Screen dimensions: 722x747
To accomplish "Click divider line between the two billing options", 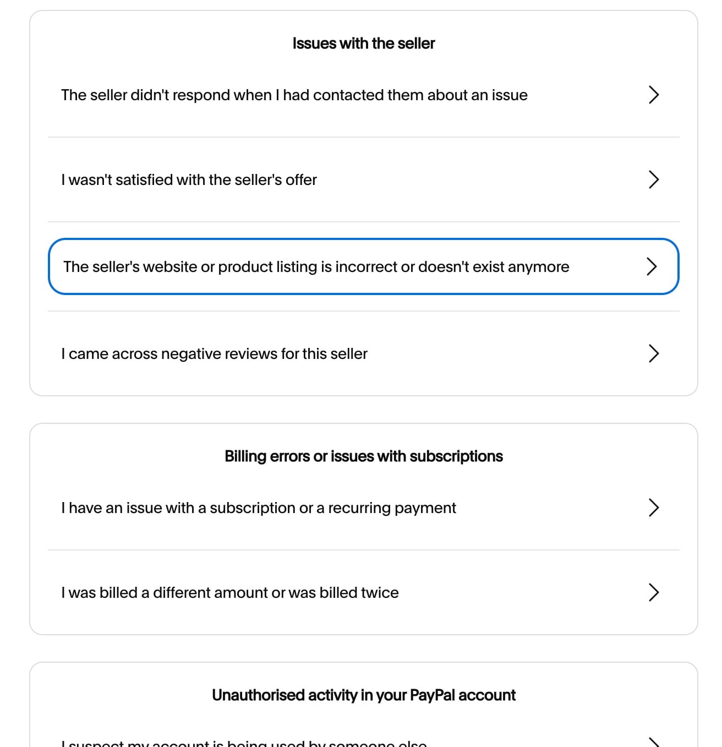I will (x=363, y=550).
